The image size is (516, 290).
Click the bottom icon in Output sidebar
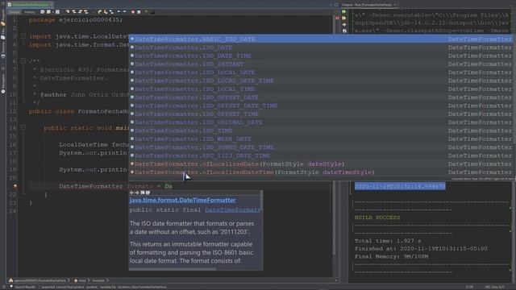coord(344,31)
